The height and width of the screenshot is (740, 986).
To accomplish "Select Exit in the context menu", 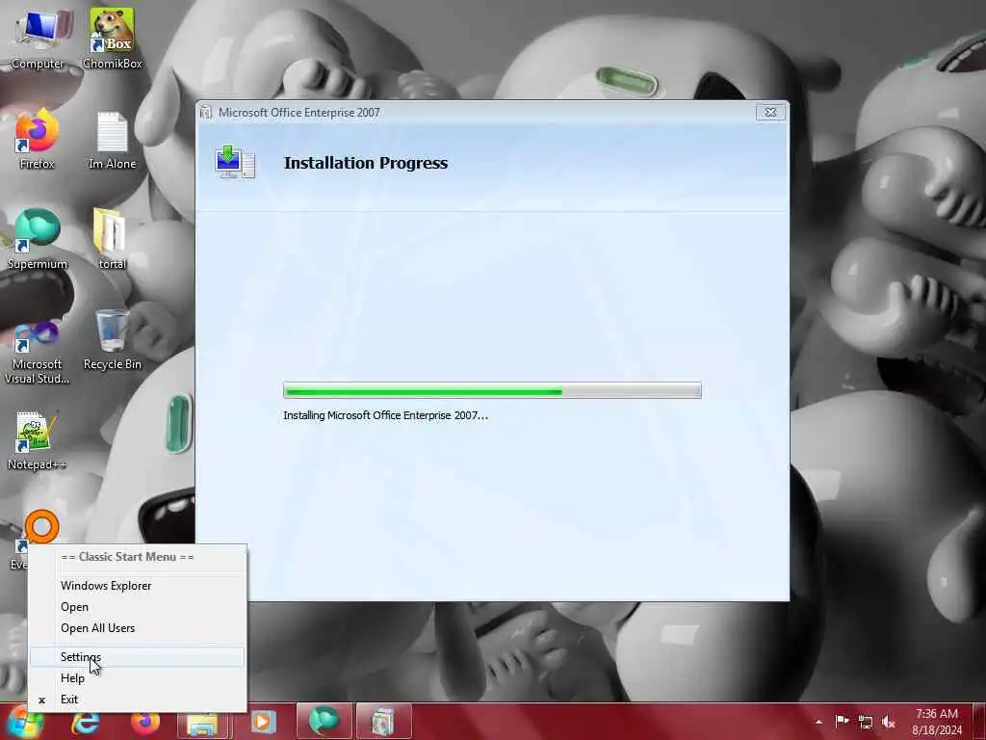I will (x=137, y=700).
